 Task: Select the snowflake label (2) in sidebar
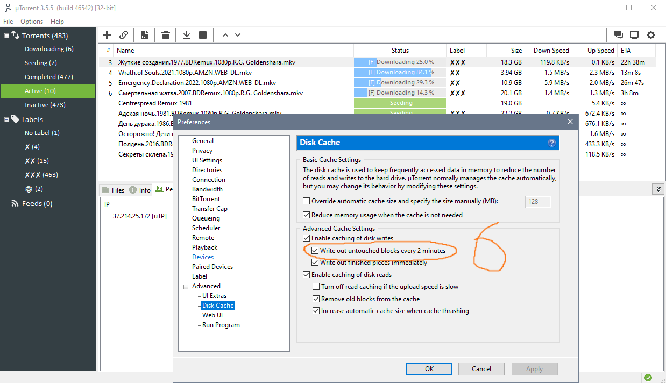(x=34, y=189)
